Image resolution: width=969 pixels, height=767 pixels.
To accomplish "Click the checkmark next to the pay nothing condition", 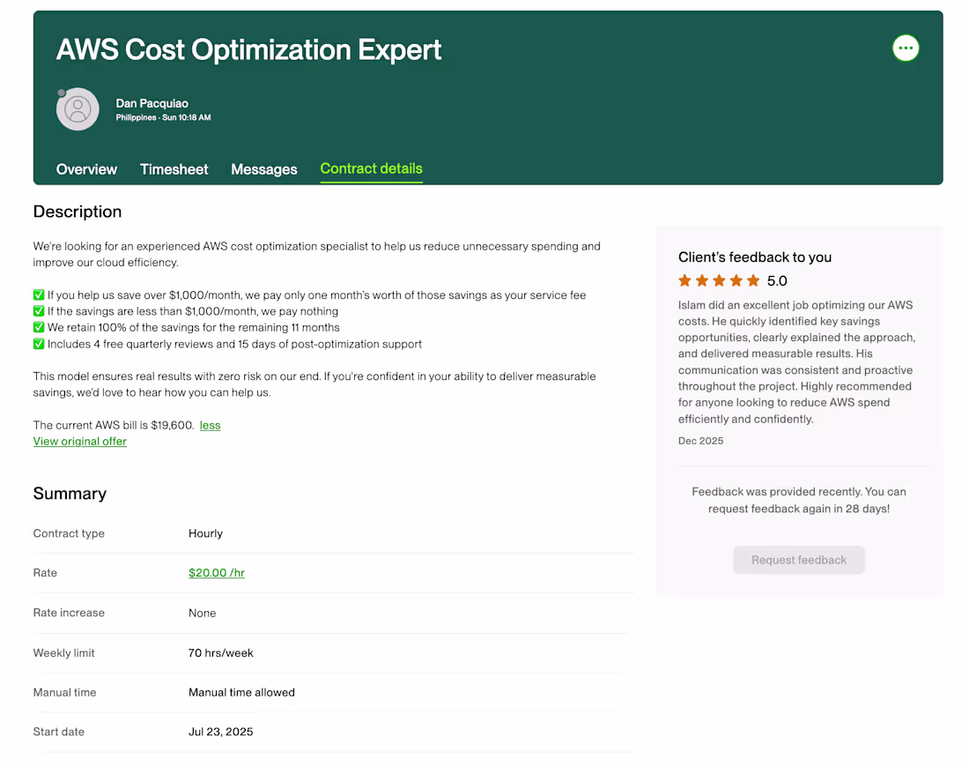I will click(38, 310).
